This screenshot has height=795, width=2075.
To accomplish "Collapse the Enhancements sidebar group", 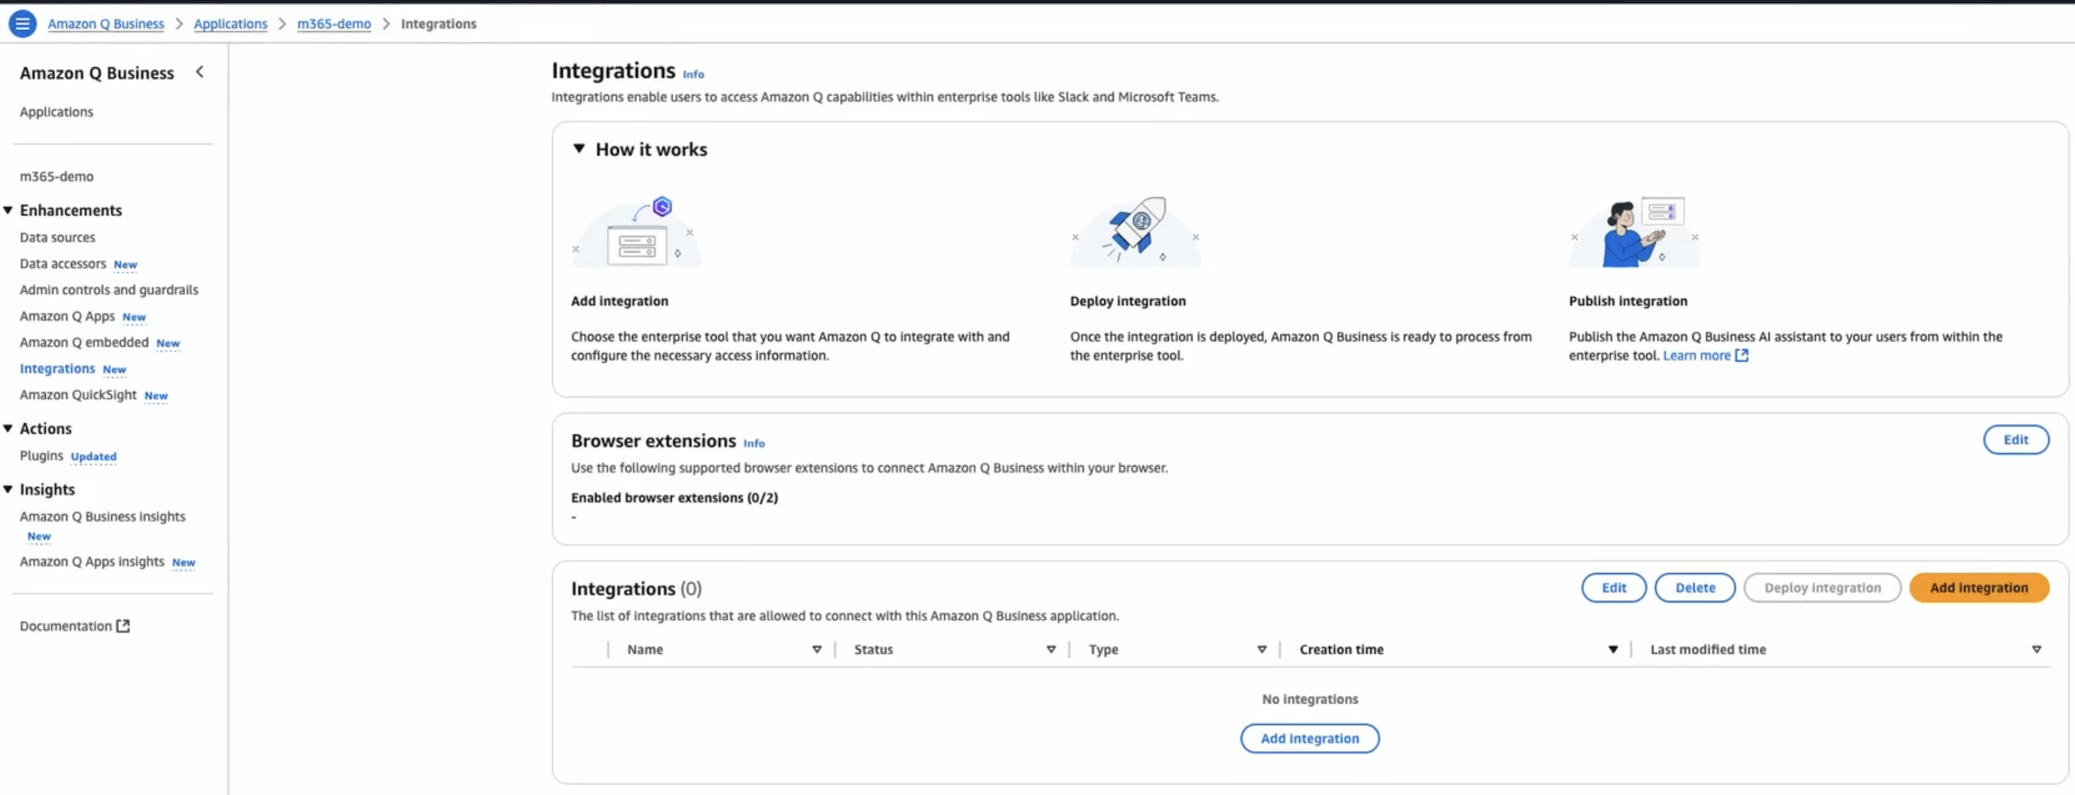I will coord(8,210).
